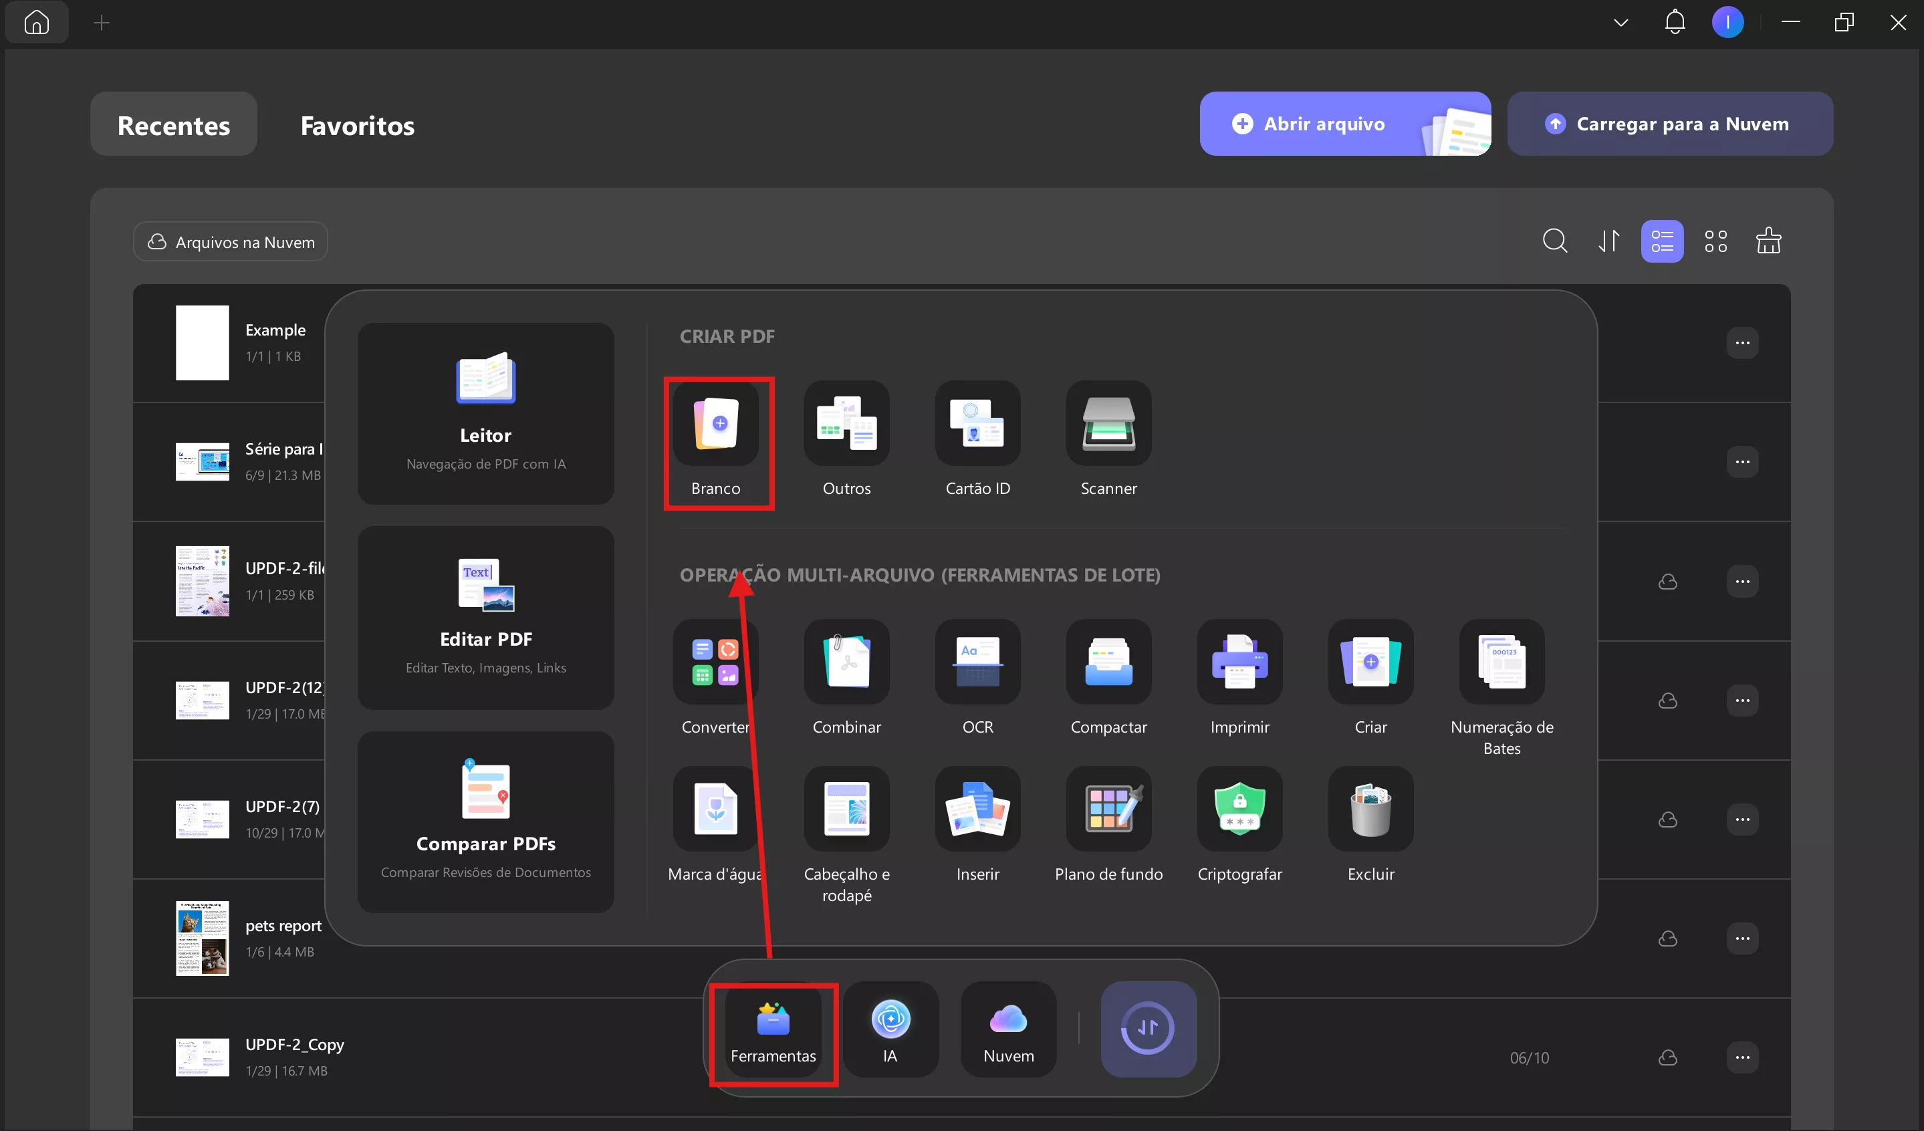
Task: Select the Recentes tab
Action: pos(173,125)
